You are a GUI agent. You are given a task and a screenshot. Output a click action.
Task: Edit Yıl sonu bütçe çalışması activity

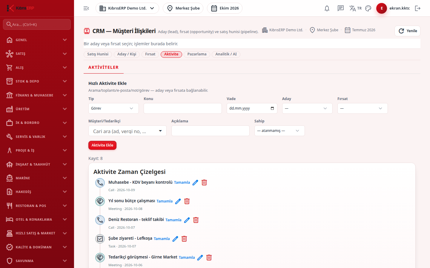178,201
